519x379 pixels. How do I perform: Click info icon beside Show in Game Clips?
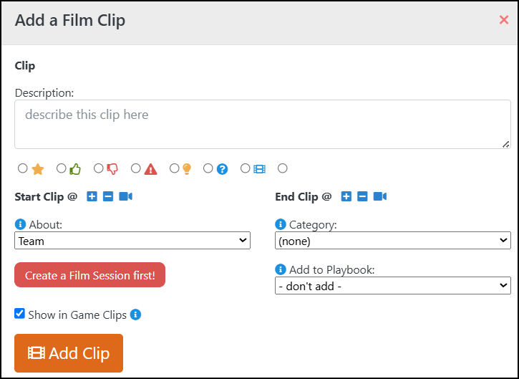click(135, 315)
